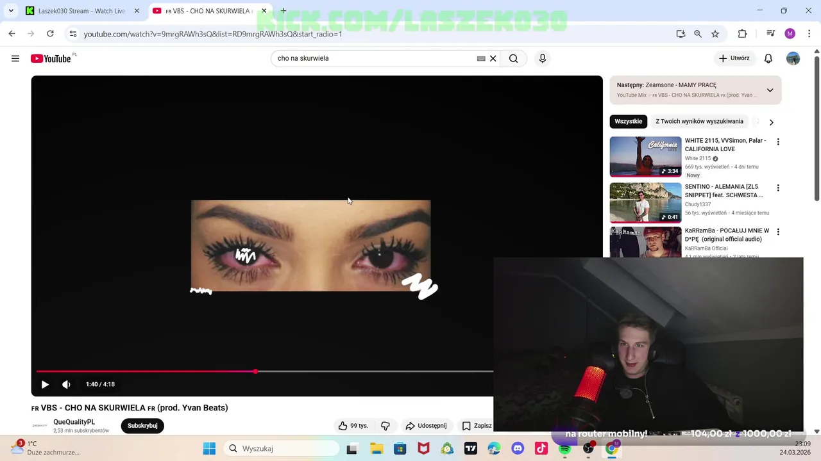Open the QueQualityPL channel name link
Viewport: 821px width, 461px height.
[x=74, y=422]
